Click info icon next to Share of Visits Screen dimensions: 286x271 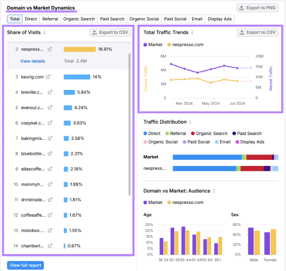[x=44, y=33]
